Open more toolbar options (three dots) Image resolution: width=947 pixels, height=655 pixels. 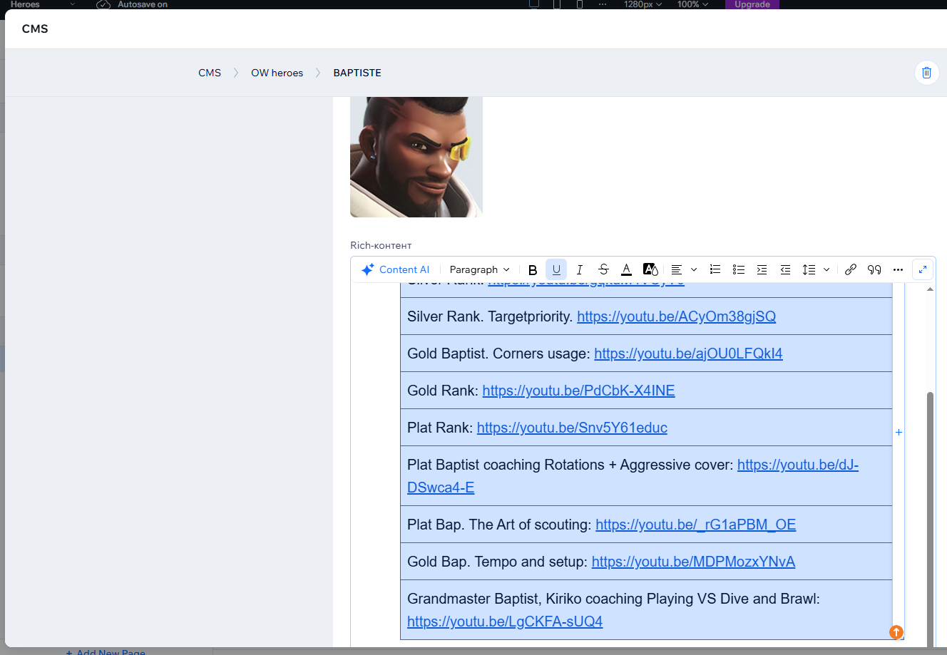pos(898,269)
